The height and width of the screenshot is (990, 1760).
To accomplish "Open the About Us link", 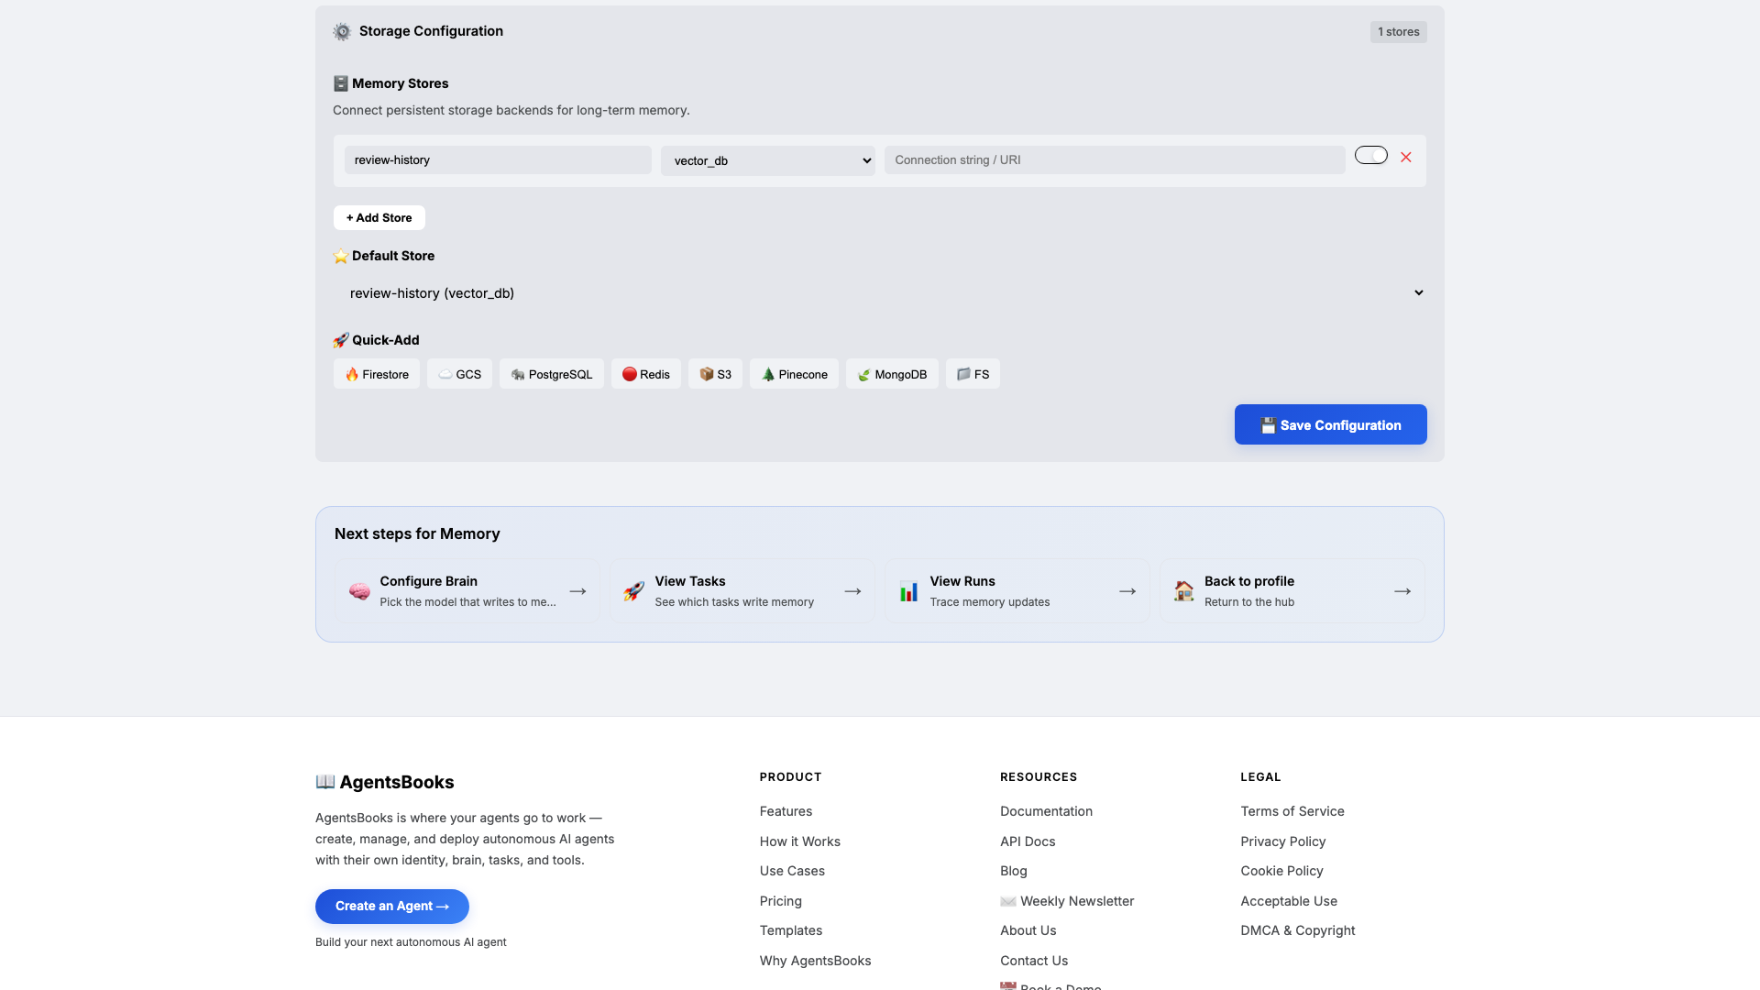I will (x=1028, y=930).
